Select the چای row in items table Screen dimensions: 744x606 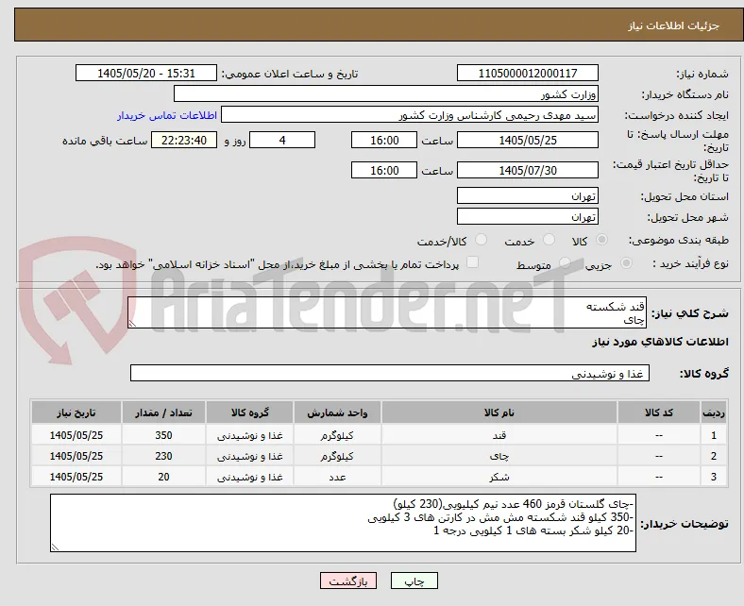[x=379, y=456]
